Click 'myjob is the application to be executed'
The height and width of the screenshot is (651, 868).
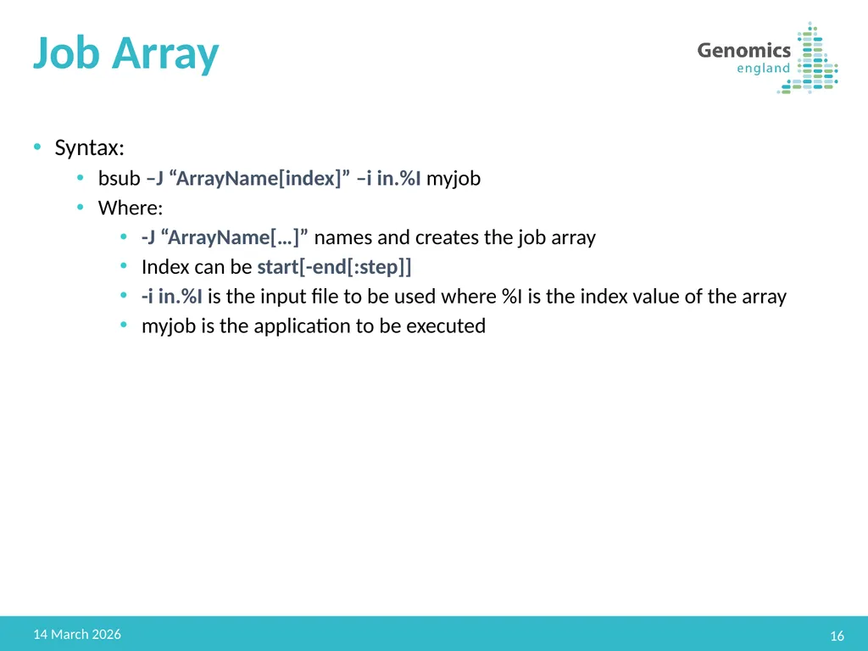click(x=314, y=325)
